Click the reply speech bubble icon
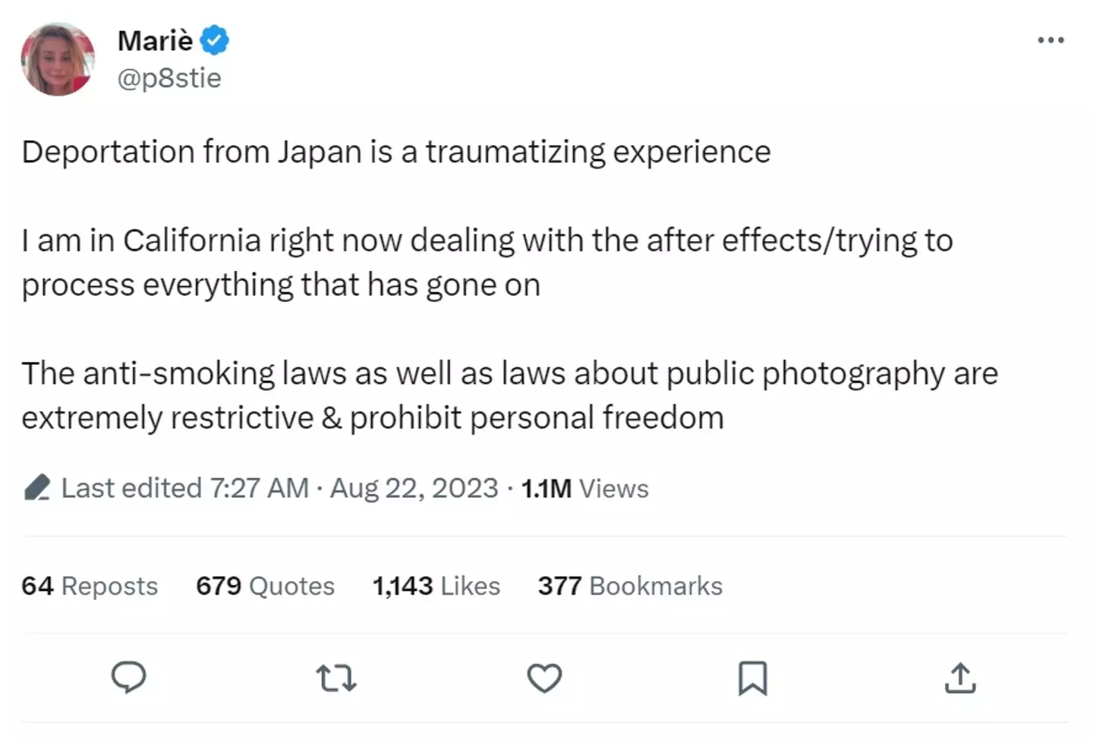The image size is (1093, 739). click(128, 677)
